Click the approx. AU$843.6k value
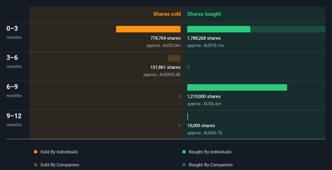The height and width of the screenshot is (170, 332). coord(162,75)
